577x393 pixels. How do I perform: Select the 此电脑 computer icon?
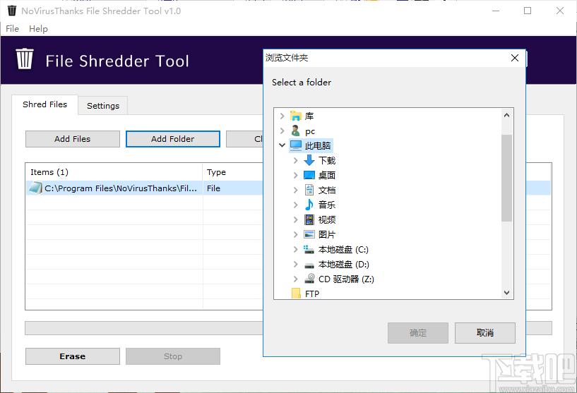296,145
